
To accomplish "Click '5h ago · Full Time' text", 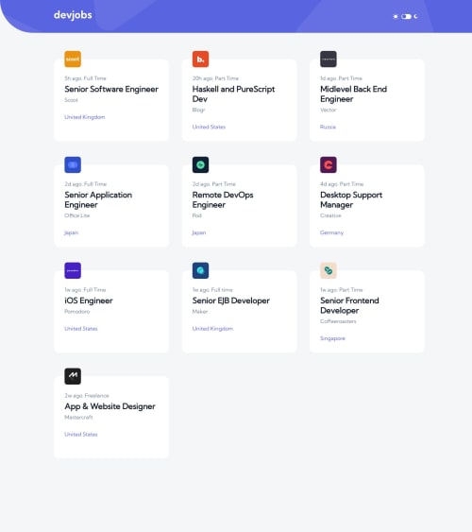I will pyautogui.click(x=85, y=78).
